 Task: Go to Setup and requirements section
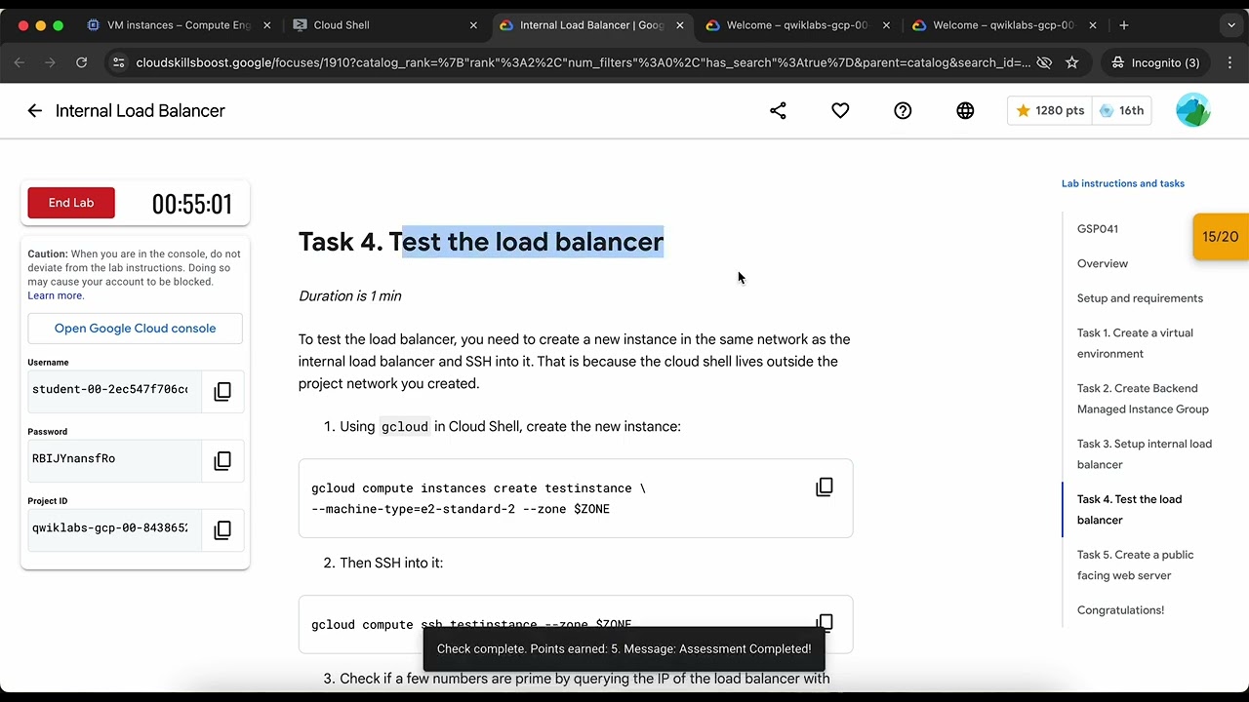click(1140, 298)
